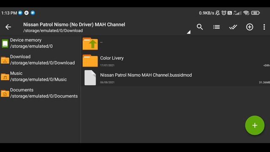This screenshot has height=152, width=270.
Task: Tap the select all double-check icon
Action: (233, 27)
